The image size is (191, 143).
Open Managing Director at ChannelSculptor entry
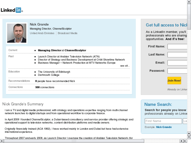click(62, 50)
